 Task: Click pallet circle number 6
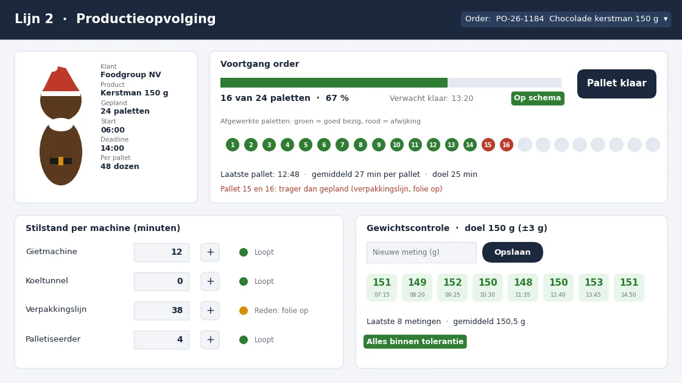pyautogui.click(x=324, y=145)
